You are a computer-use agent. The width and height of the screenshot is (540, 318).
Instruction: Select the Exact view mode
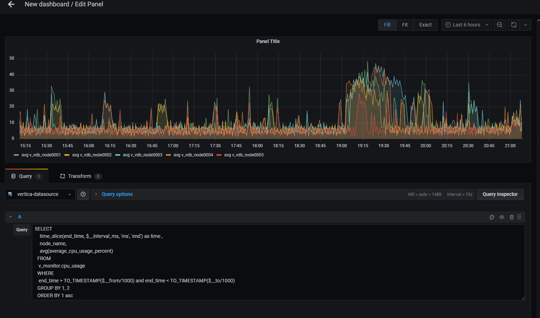425,25
